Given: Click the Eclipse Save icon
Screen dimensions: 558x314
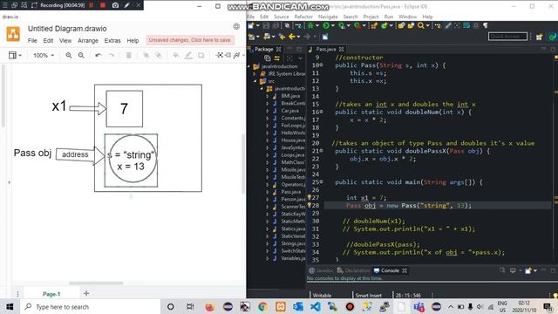Looking at the screenshot, I should pyautogui.click(x=266, y=25).
